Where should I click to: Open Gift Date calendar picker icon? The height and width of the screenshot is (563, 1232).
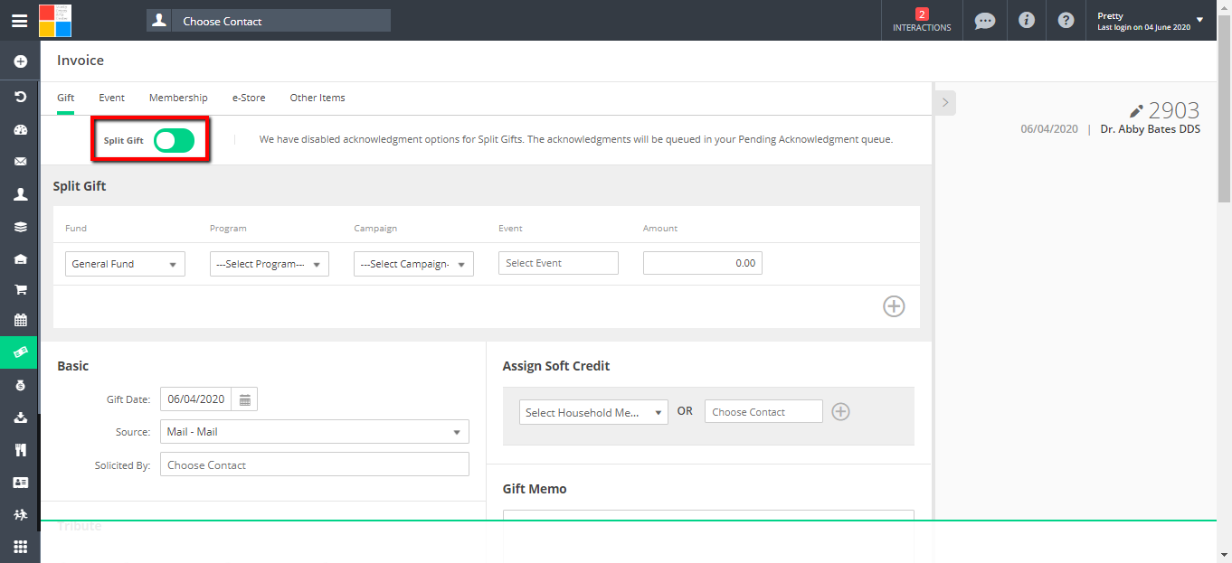(244, 399)
